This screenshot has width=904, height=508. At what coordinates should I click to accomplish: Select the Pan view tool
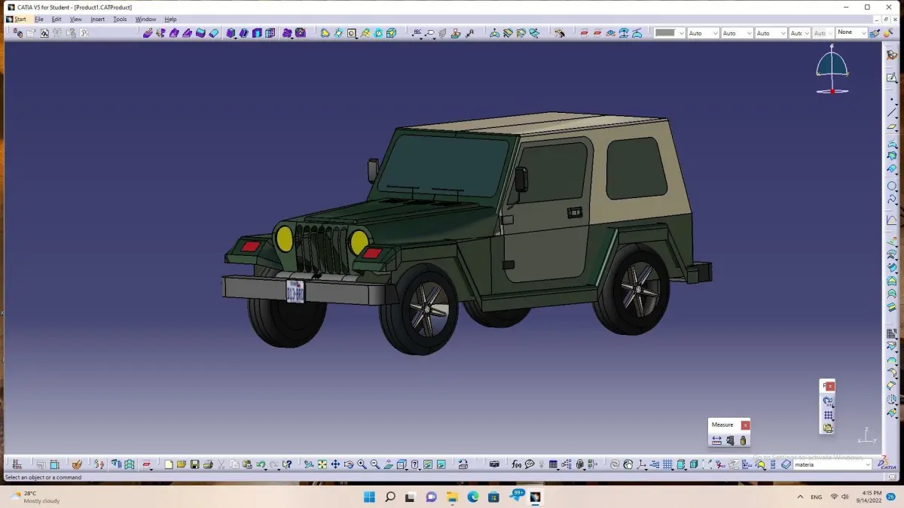point(335,464)
